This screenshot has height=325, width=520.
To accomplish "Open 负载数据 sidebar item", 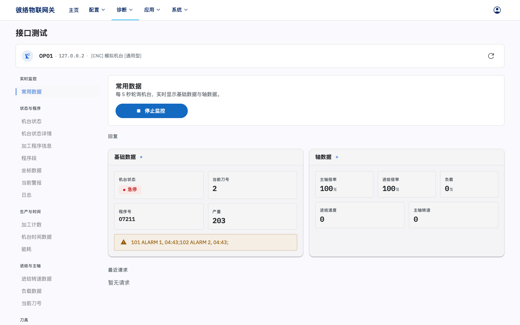I will (57, 291).
